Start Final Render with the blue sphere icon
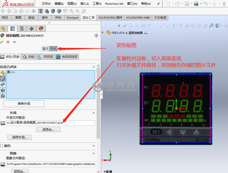Image resolution: width=228 pixels, height=173 pixels. [53, 11]
